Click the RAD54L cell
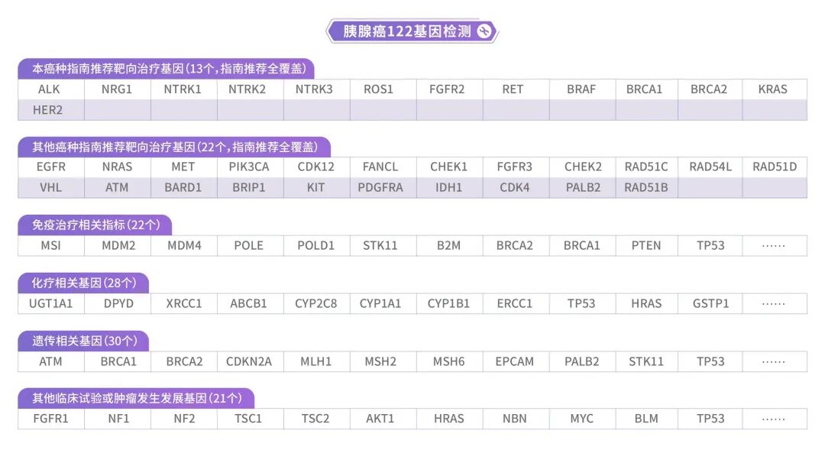Image resolution: width=825 pixels, height=450 pixels. [710, 167]
